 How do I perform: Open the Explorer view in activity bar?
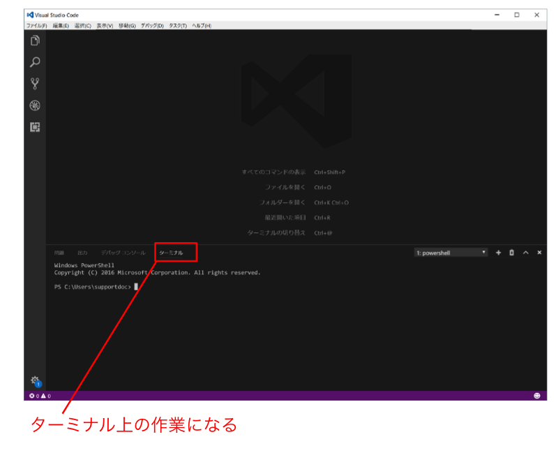tap(35, 40)
